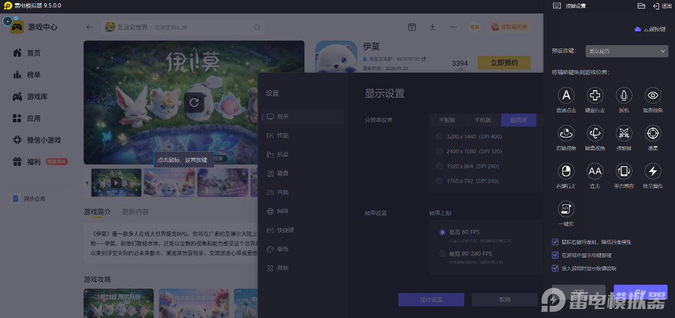The width and height of the screenshot is (675, 318).
Task: Click the calendar icon in game center toolbar
Action: (x=412, y=27)
